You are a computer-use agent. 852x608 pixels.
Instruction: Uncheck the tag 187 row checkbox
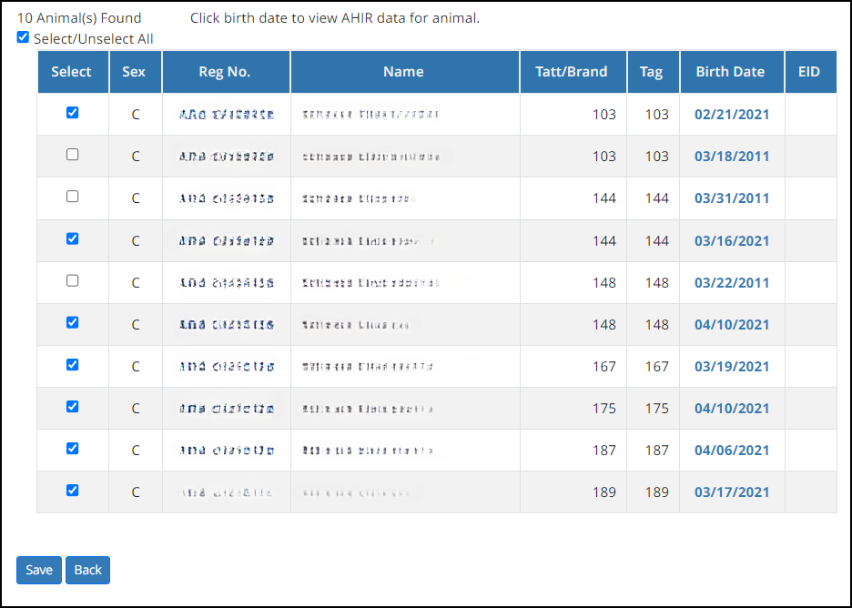72,448
